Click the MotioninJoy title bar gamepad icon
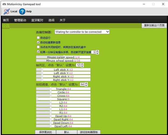The image size is (168, 135). pos(4,4)
